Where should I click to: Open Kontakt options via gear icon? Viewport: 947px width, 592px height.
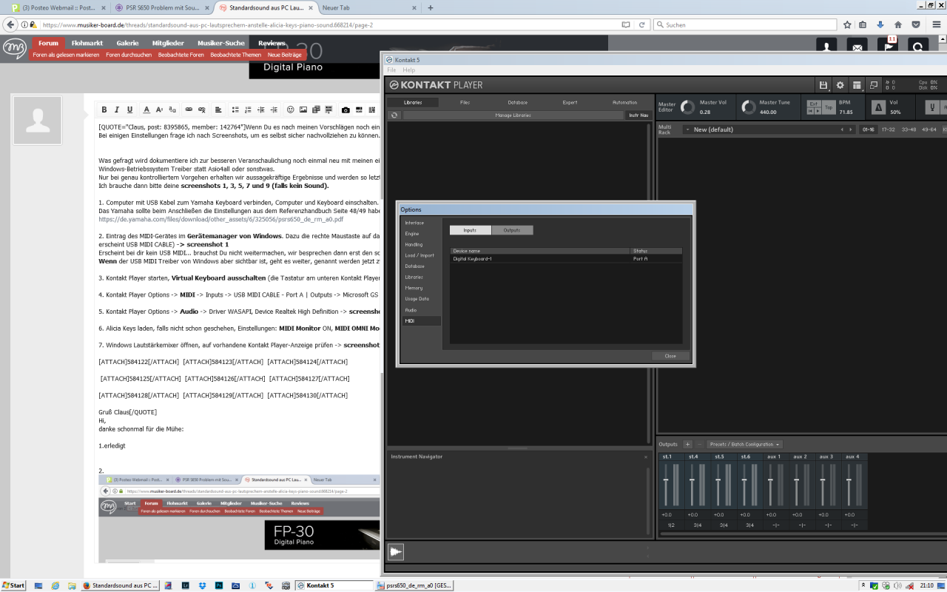click(840, 85)
